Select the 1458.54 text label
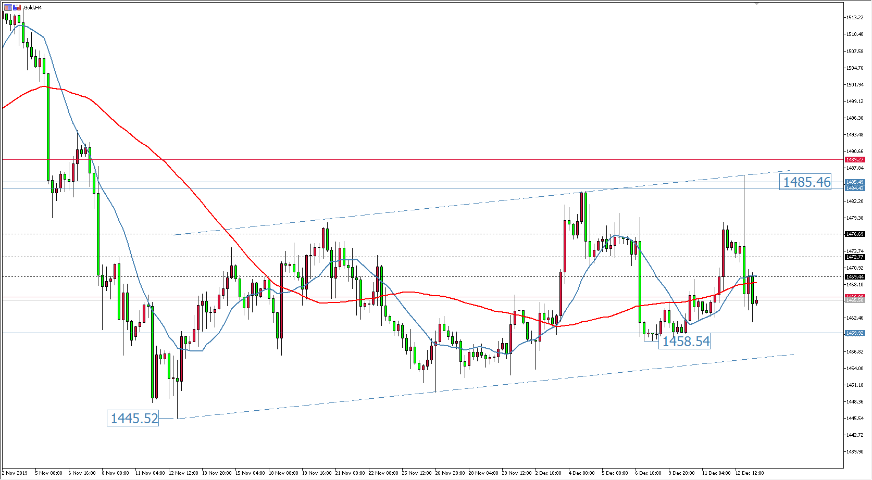 (685, 342)
